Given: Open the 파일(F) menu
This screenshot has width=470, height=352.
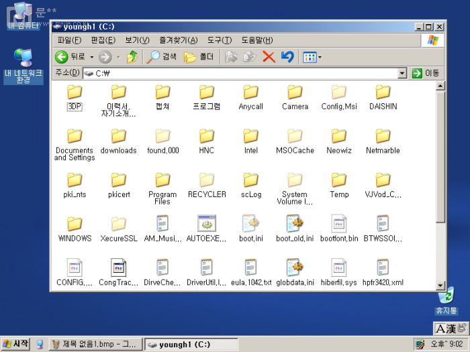Looking at the screenshot, I should pyautogui.click(x=69, y=40).
